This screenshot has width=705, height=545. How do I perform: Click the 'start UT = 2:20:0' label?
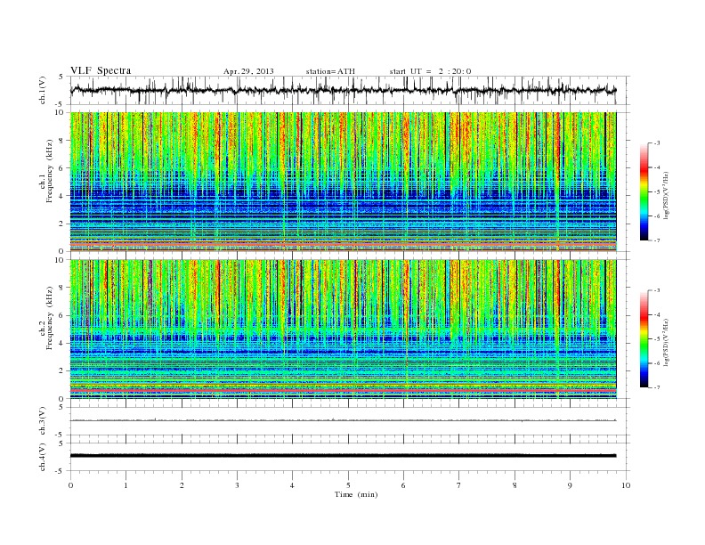point(430,71)
